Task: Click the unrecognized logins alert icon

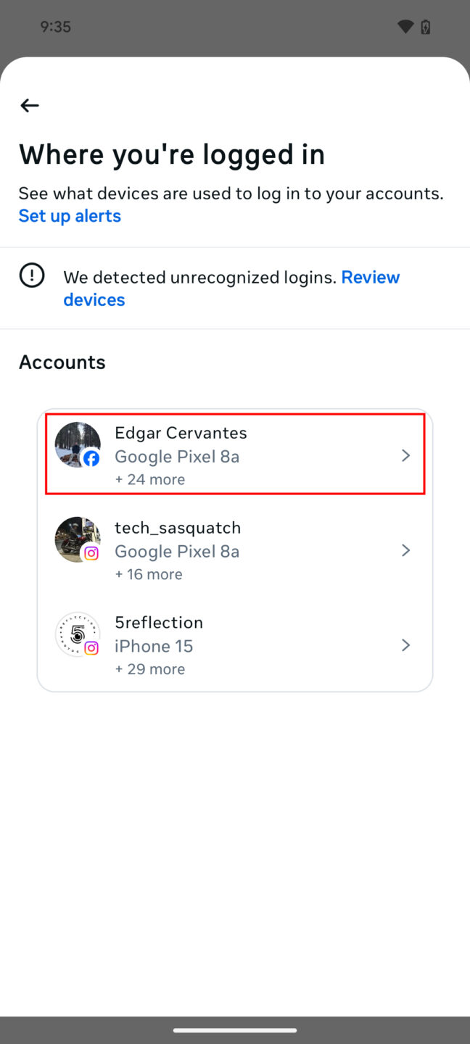Action: (x=32, y=275)
